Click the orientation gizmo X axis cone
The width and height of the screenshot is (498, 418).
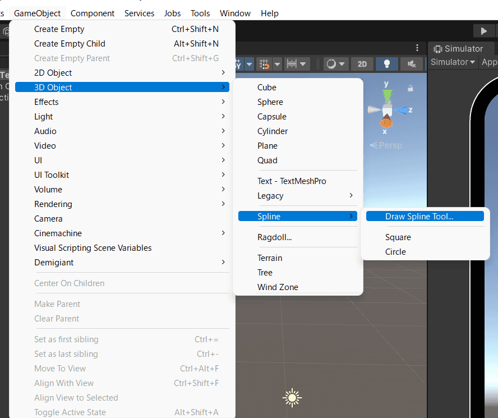(x=386, y=121)
